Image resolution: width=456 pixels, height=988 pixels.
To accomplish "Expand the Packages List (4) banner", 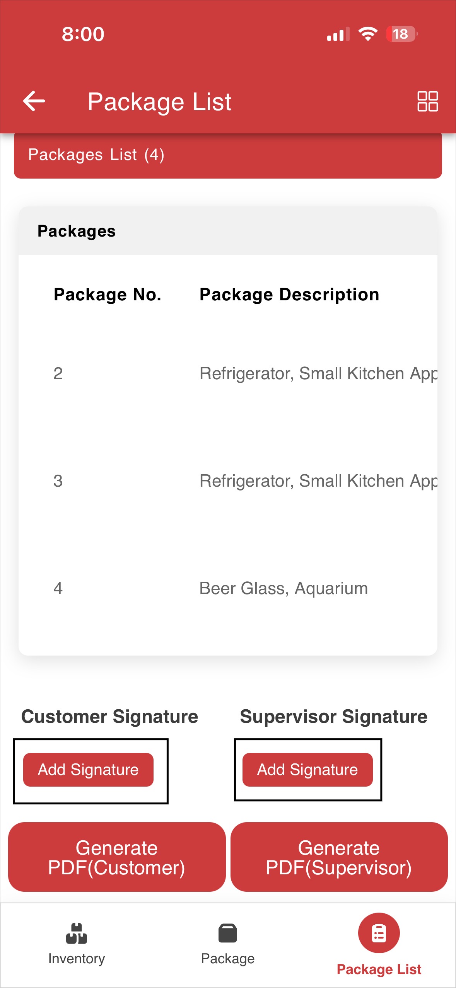I will click(228, 155).
